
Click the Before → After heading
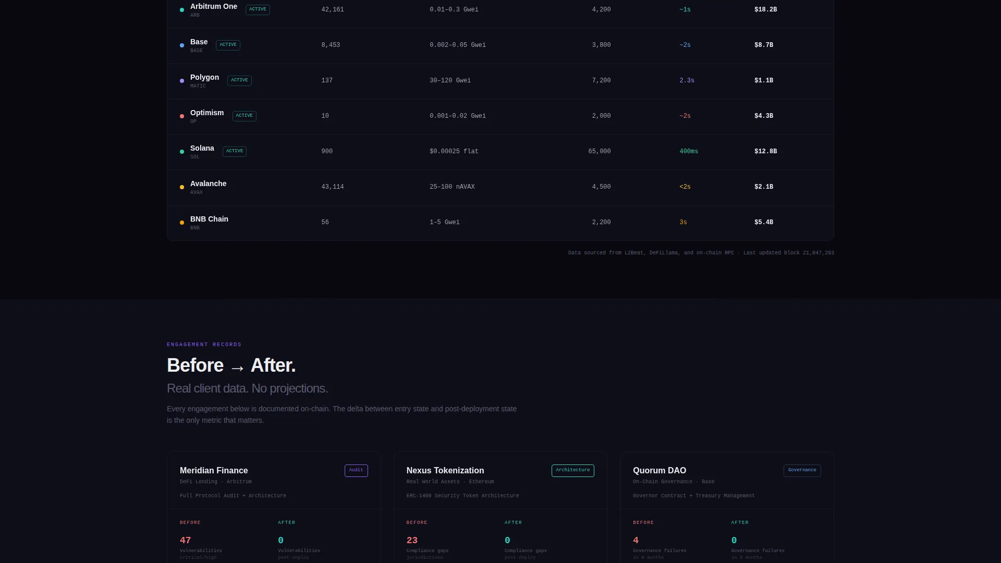tap(231, 365)
